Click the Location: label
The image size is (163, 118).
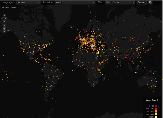(48, 2)
